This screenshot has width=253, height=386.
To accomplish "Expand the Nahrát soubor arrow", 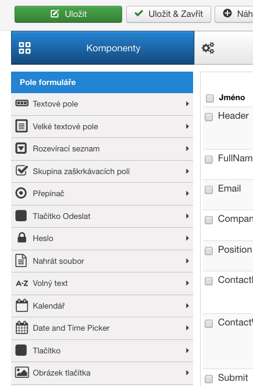I will click(187, 261).
